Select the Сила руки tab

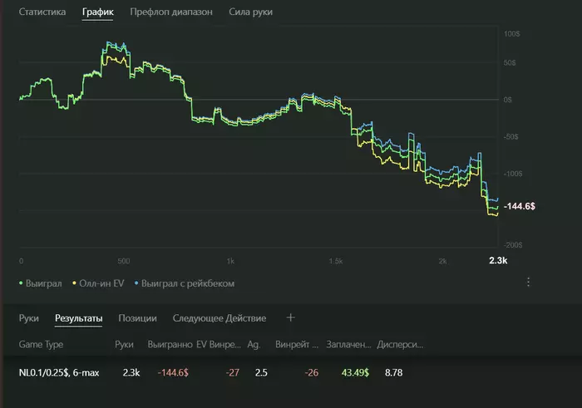click(250, 12)
